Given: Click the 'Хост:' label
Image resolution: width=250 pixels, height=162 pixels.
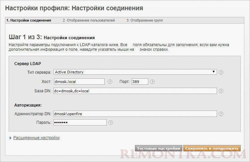Looking at the screenshot, I should [46, 82].
